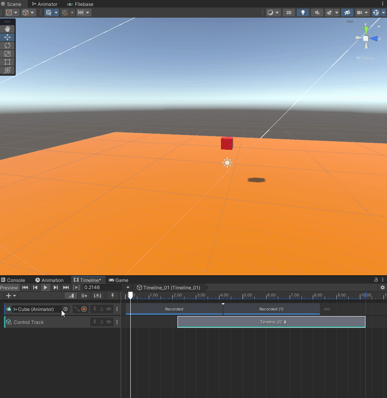This screenshot has height=398, width=387.
Task: Select the Scale tool
Action: [7, 54]
